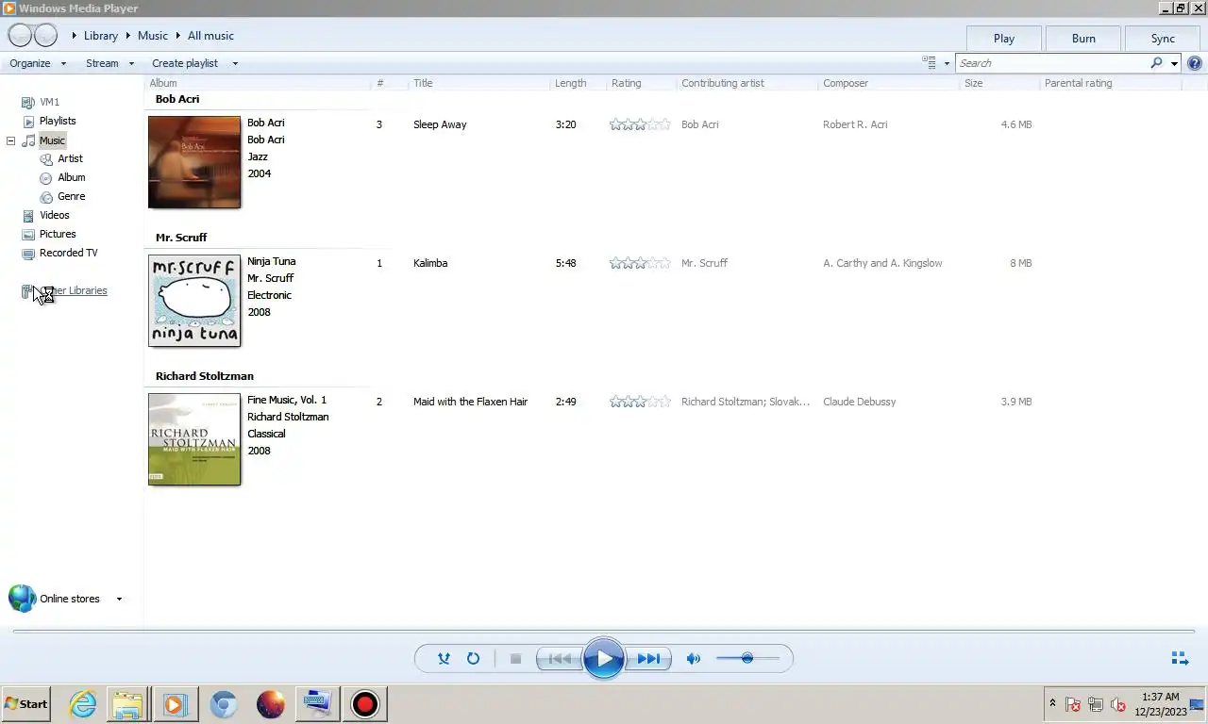Toggle shuffle mode
Viewport: 1208px width, 724px height.
click(444, 659)
